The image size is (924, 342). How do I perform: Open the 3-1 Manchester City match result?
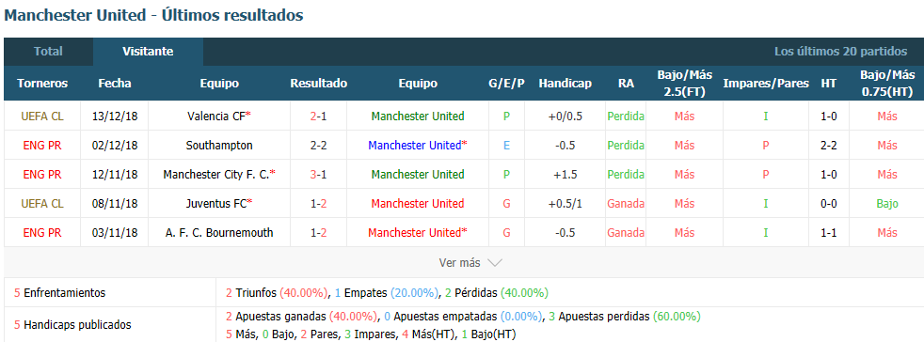(318, 174)
